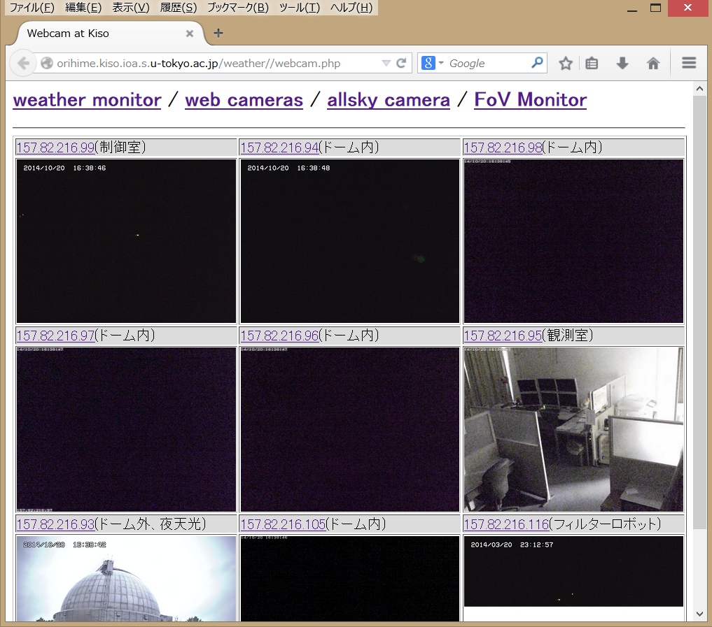712x627 pixels.
Task: Open camera link 157.82.216.95
Action: tap(503, 336)
